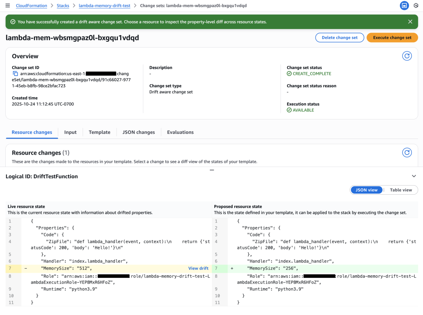423x315 pixels.
Task: Select the Input tab
Action: pos(70,132)
